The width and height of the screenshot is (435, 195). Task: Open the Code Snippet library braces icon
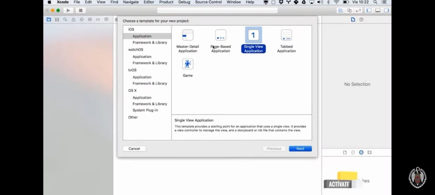(353, 152)
